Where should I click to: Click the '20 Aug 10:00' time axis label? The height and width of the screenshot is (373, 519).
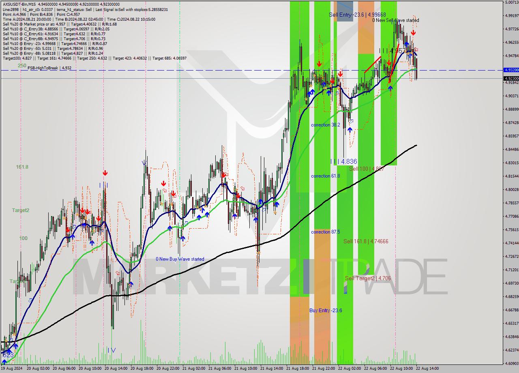[90, 369]
